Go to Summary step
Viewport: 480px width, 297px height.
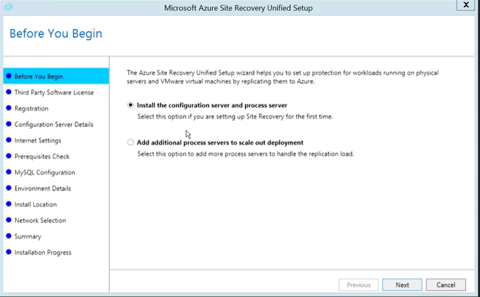point(28,237)
